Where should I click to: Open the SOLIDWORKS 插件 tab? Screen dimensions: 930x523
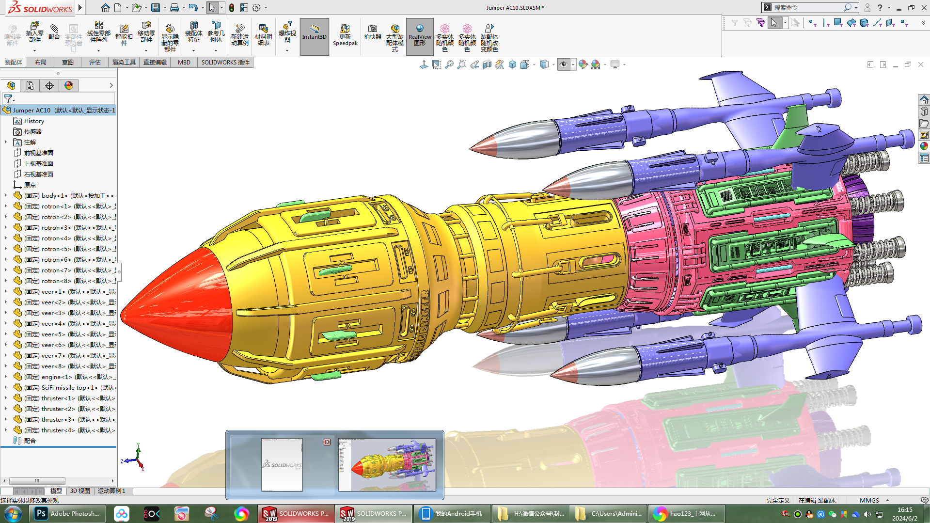[x=225, y=63]
